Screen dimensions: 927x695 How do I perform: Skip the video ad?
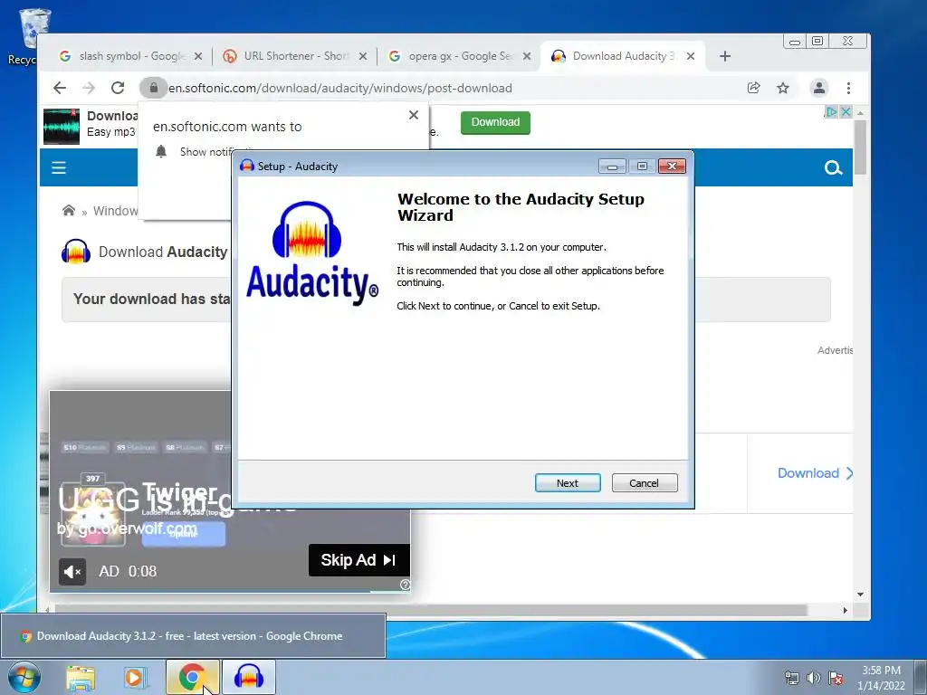(358, 559)
